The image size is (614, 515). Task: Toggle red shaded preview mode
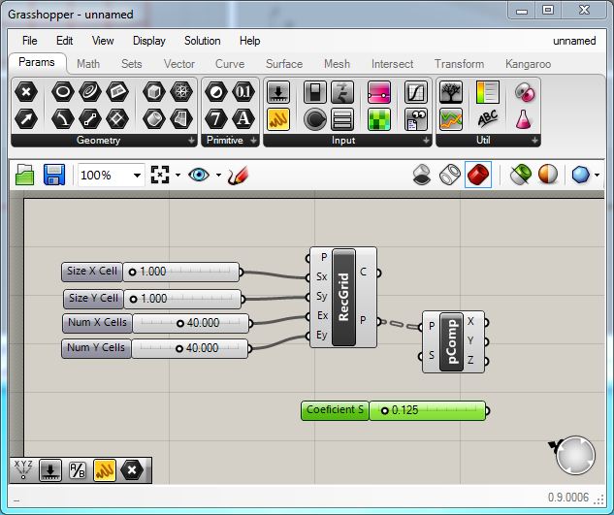[x=478, y=175]
